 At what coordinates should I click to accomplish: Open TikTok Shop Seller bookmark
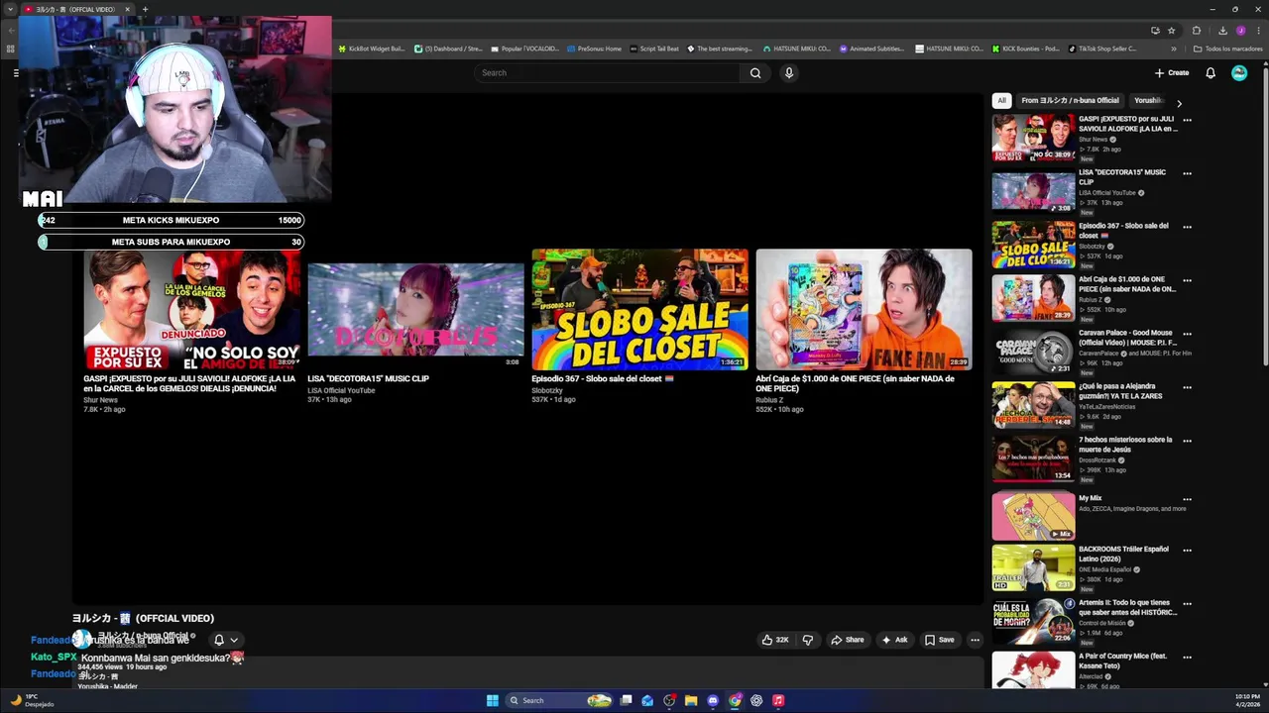(1102, 49)
